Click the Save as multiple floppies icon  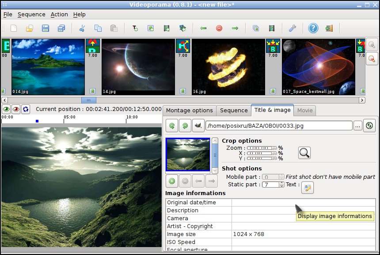pos(61,28)
